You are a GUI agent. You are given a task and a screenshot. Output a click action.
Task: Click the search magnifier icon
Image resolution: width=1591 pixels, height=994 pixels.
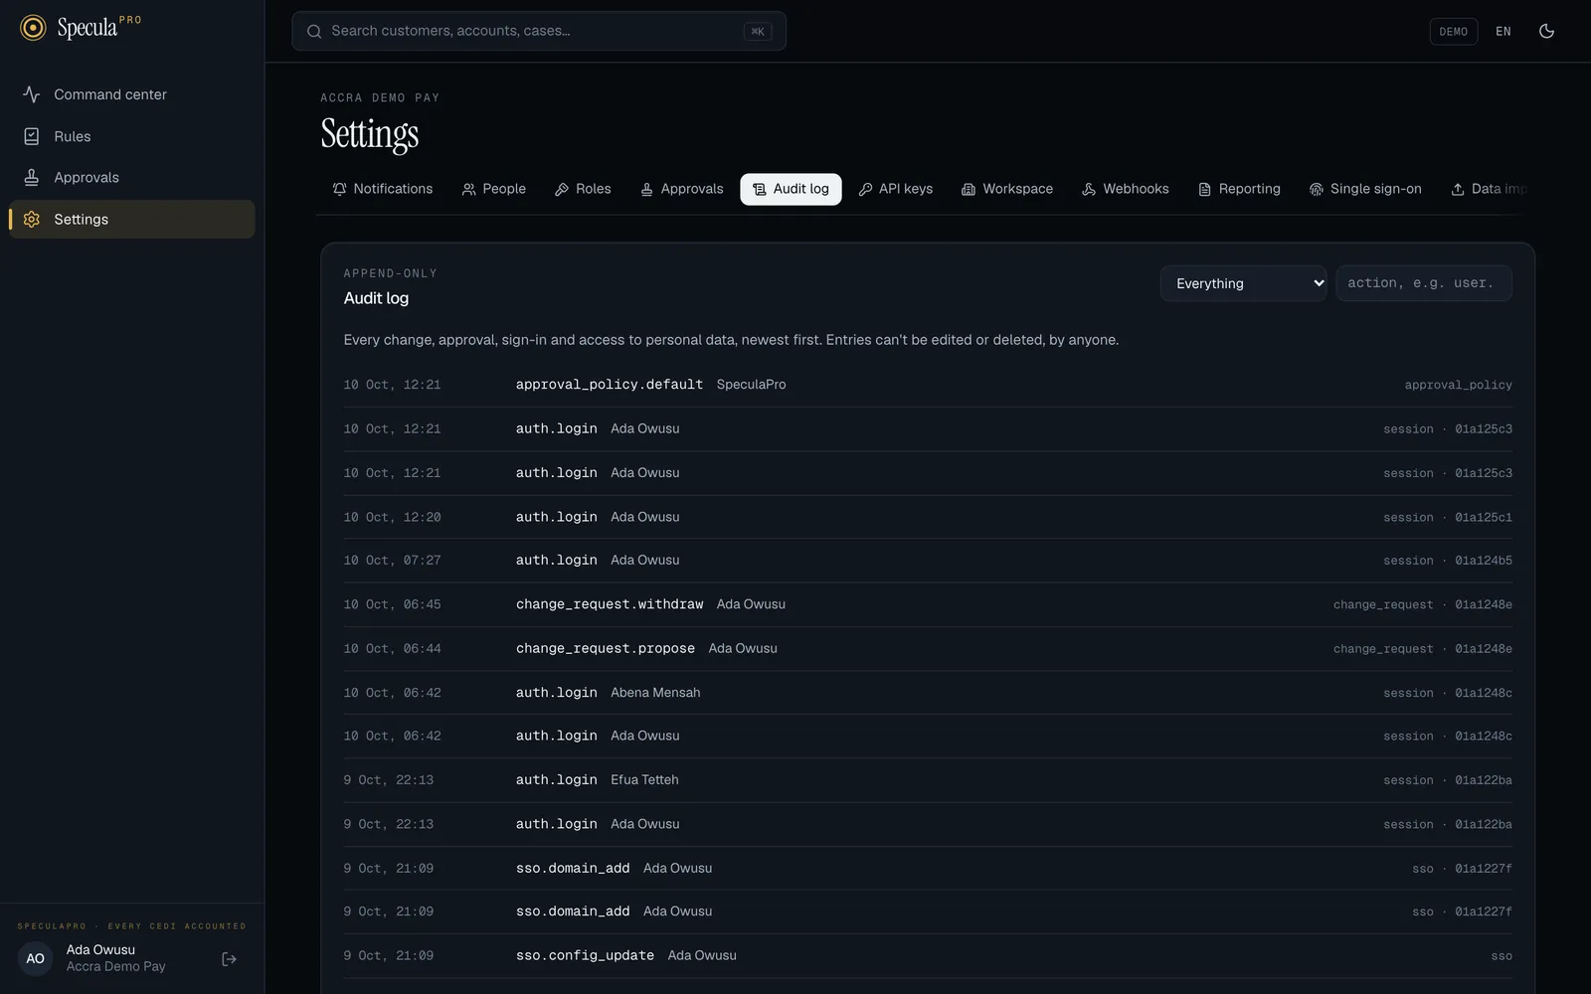tap(314, 31)
